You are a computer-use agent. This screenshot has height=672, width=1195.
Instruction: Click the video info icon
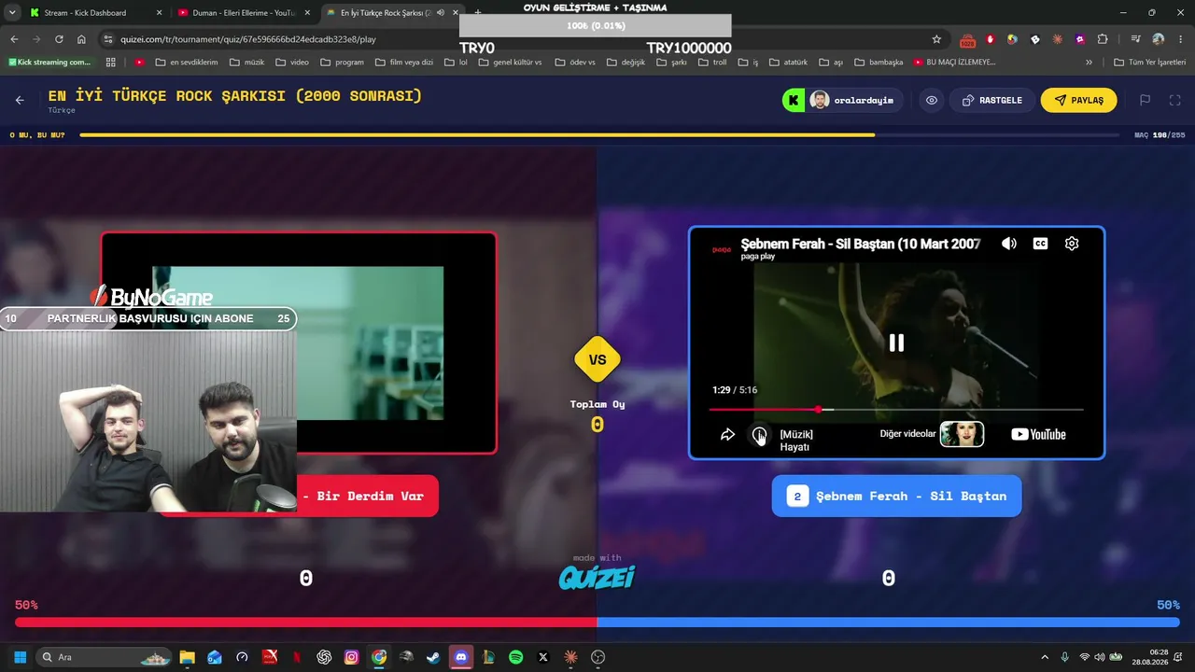(x=759, y=435)
